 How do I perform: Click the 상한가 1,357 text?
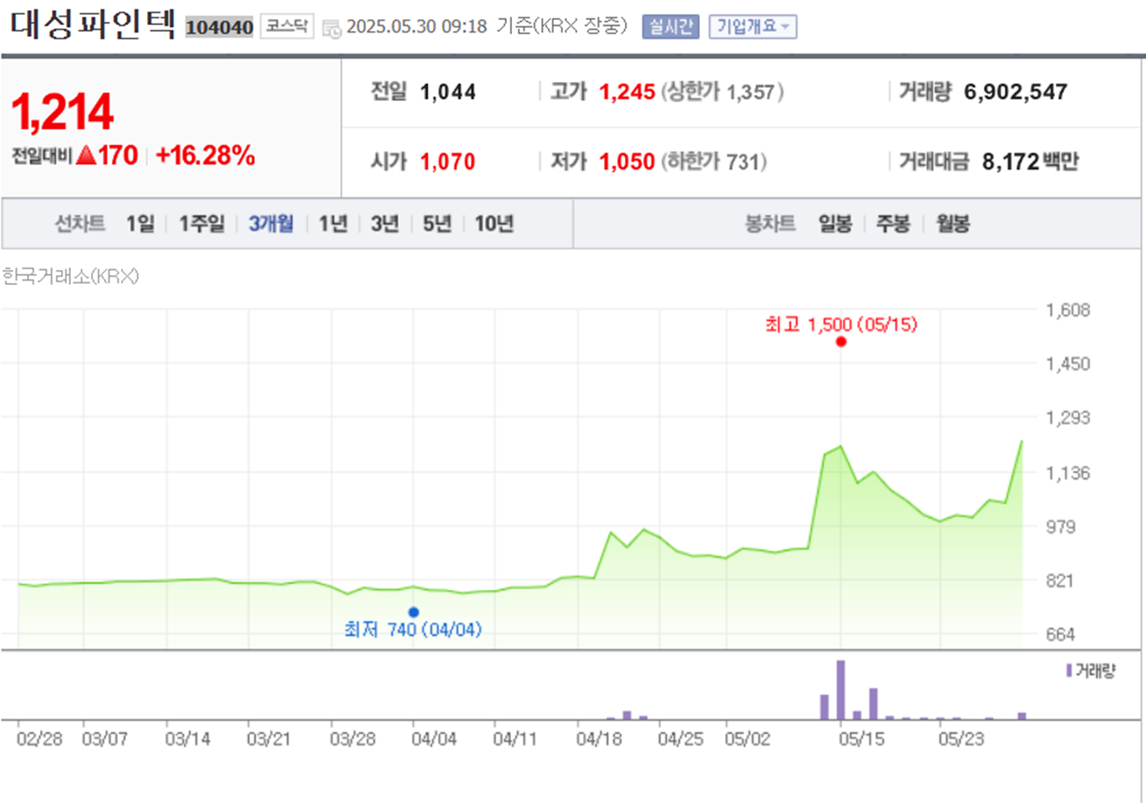(723, 92)
